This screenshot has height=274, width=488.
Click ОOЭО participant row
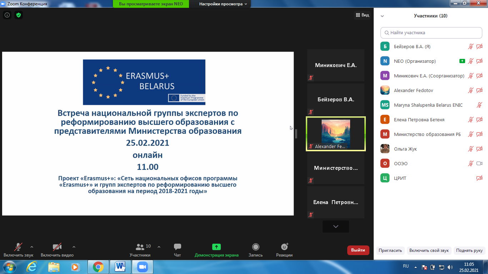pos(431,163)
